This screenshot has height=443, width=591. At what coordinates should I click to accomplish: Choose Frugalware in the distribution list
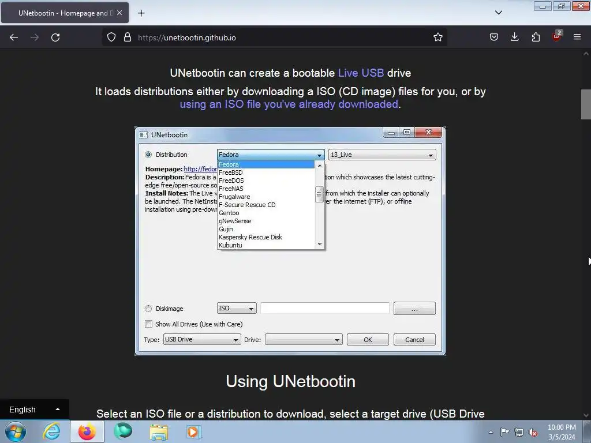point(266,197)
